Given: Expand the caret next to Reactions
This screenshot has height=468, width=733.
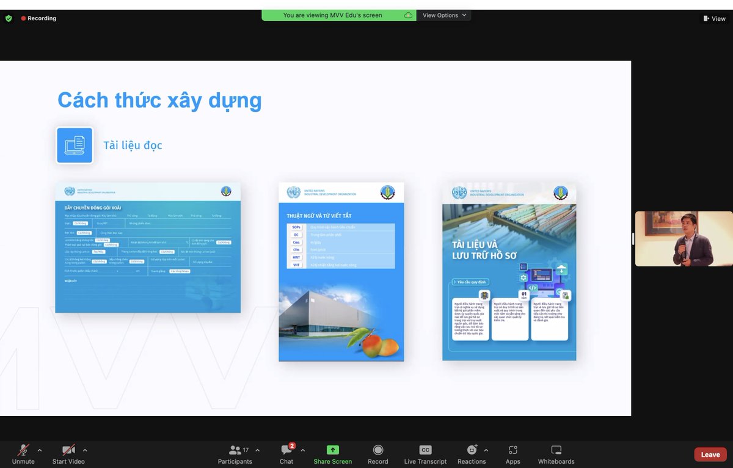Looking at the screenshot, I should (486, 450).
